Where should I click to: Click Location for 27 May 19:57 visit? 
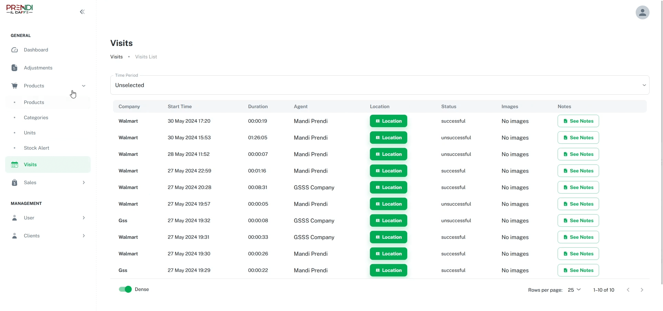[x=389, y=204]
